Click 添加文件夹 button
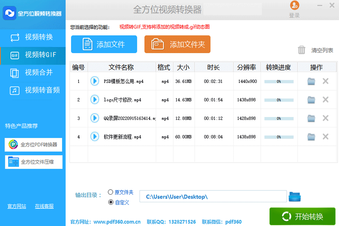This screenshot has width=339, height=226. pyautogui.click(x=177, y=44)
